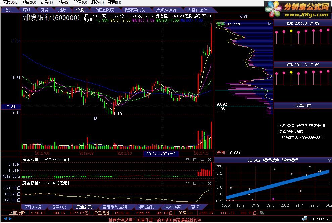Select the 基础浮动盈利 indicator tab
This screenshot has width=332, height=223.
(x=114, y=207)
